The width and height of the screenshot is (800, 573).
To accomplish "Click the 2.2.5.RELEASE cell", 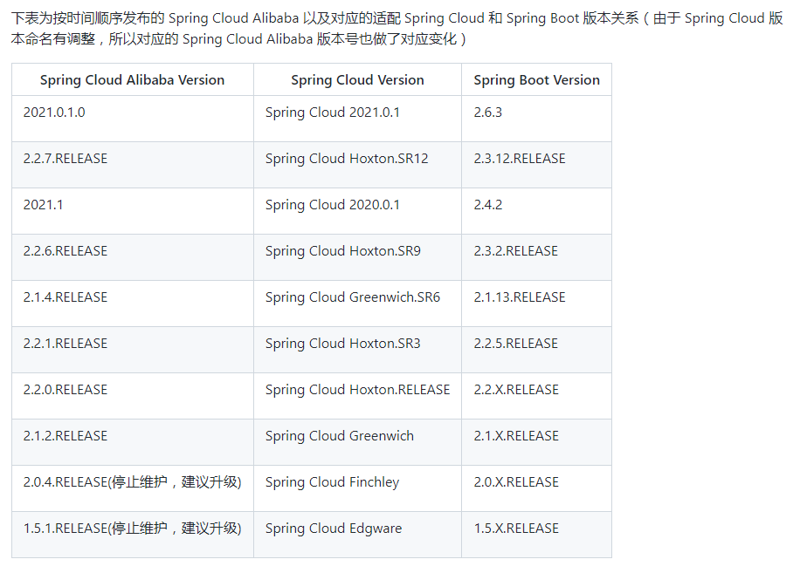I will coord(537,350).
